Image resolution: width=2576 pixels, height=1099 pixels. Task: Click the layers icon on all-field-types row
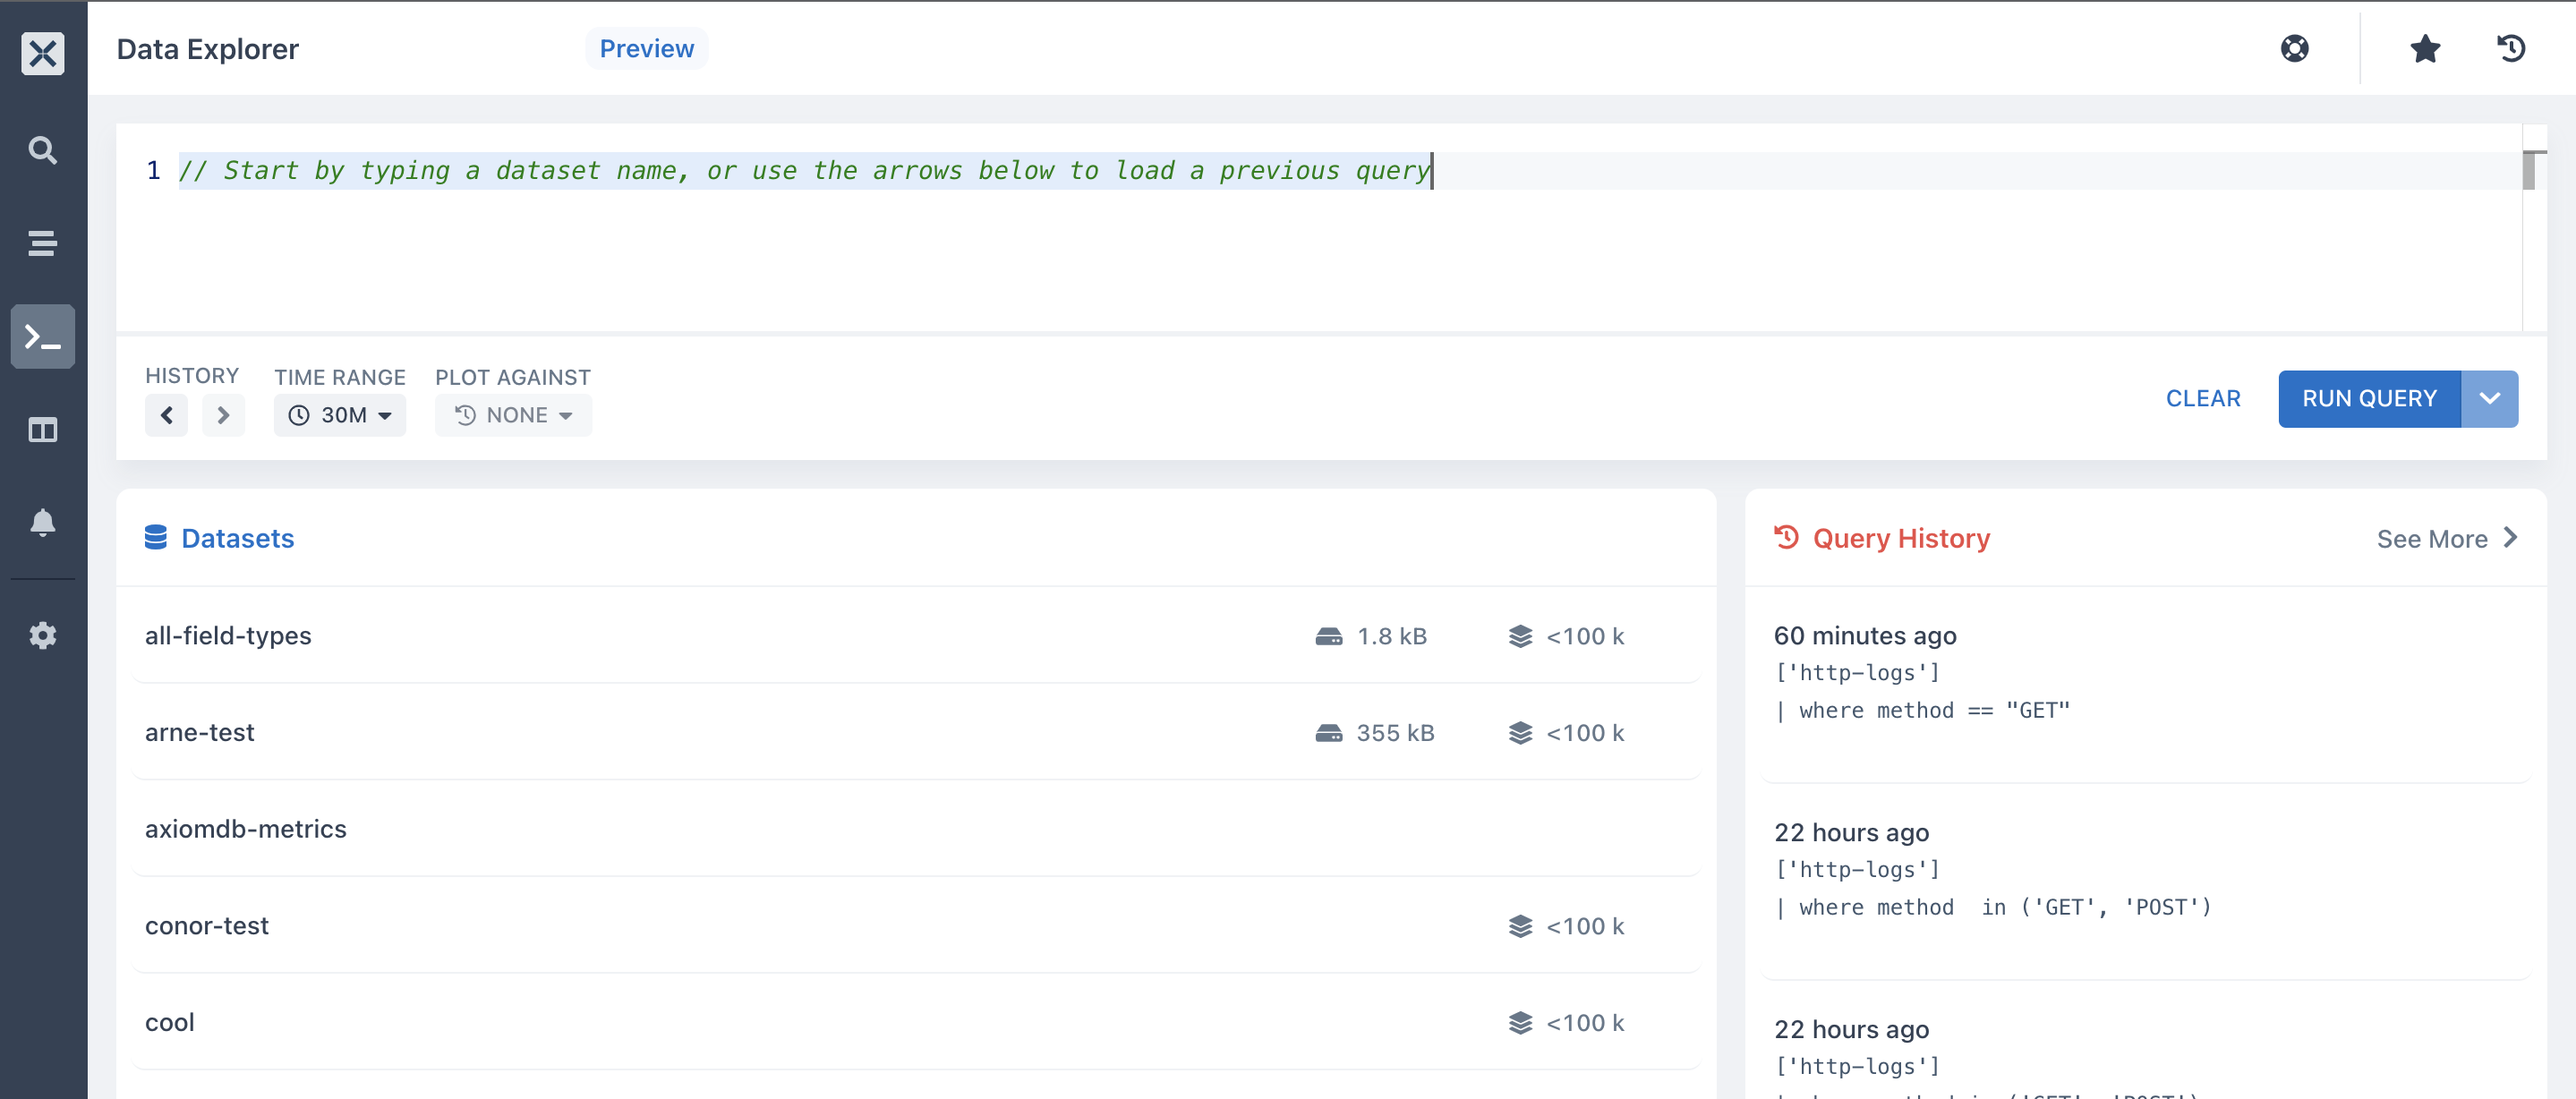[x=1520, y=636]
